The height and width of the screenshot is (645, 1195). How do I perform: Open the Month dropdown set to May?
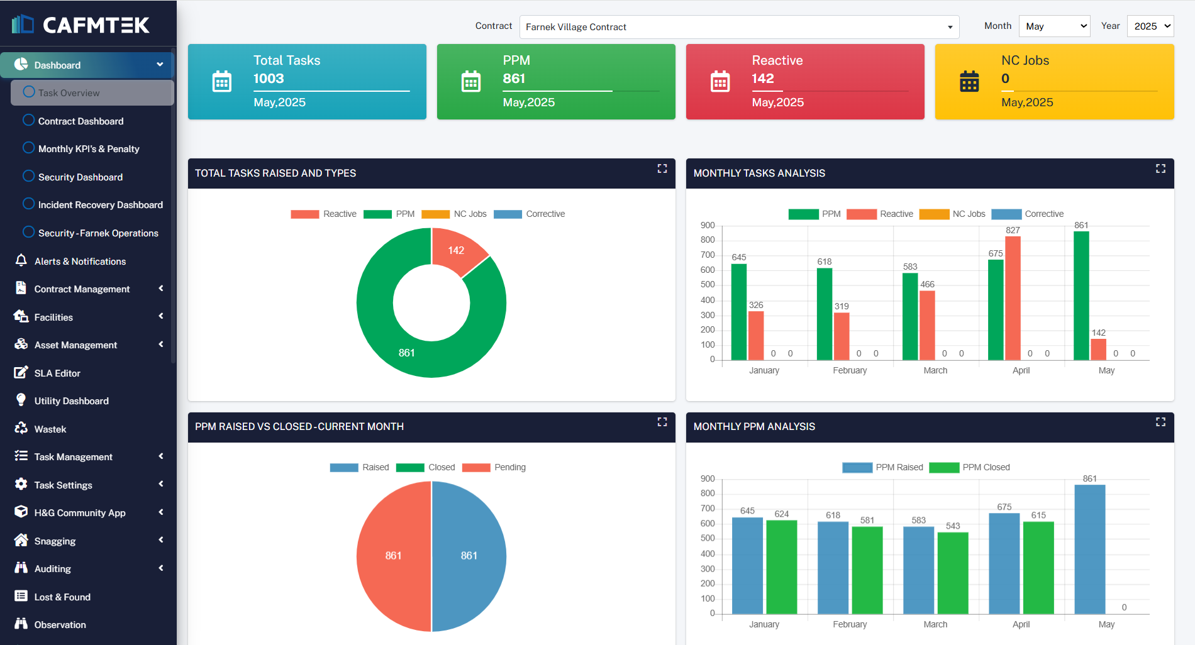[x=1054, y=26]
